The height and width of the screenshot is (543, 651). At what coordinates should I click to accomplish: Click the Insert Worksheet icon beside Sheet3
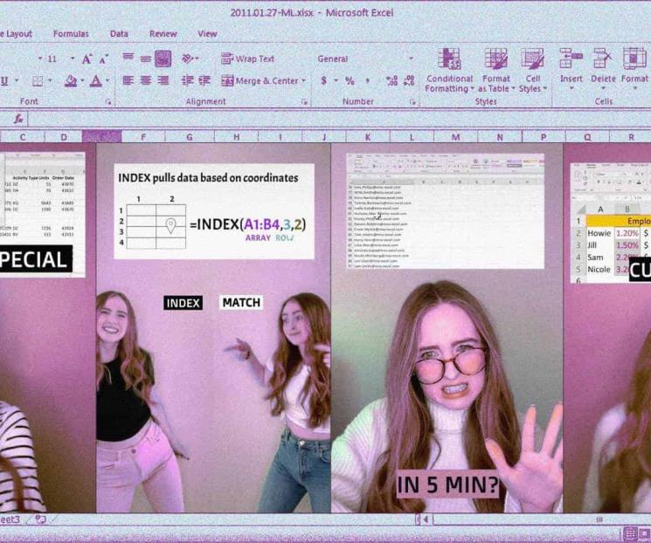(x=41, y=519)
